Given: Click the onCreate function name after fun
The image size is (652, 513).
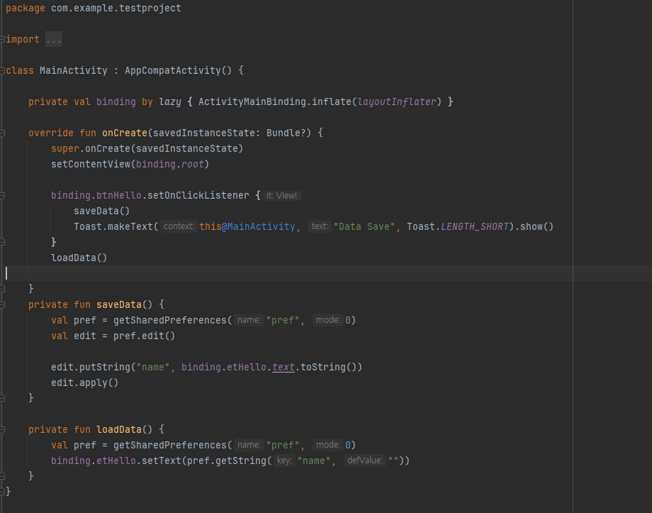Looking at the screenshot, I should pos(125,133).
